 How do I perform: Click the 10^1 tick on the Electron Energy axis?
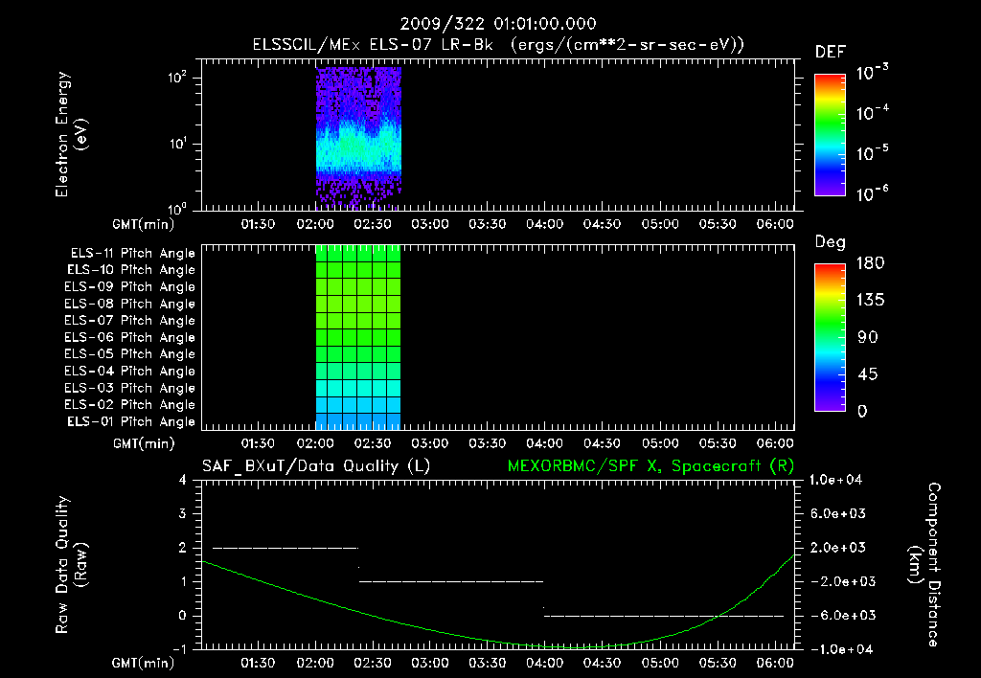coord(177,144)
